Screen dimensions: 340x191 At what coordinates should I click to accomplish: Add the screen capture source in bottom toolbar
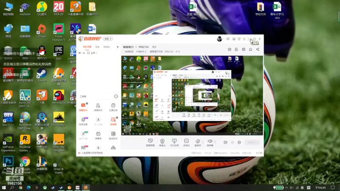point(150,143)
